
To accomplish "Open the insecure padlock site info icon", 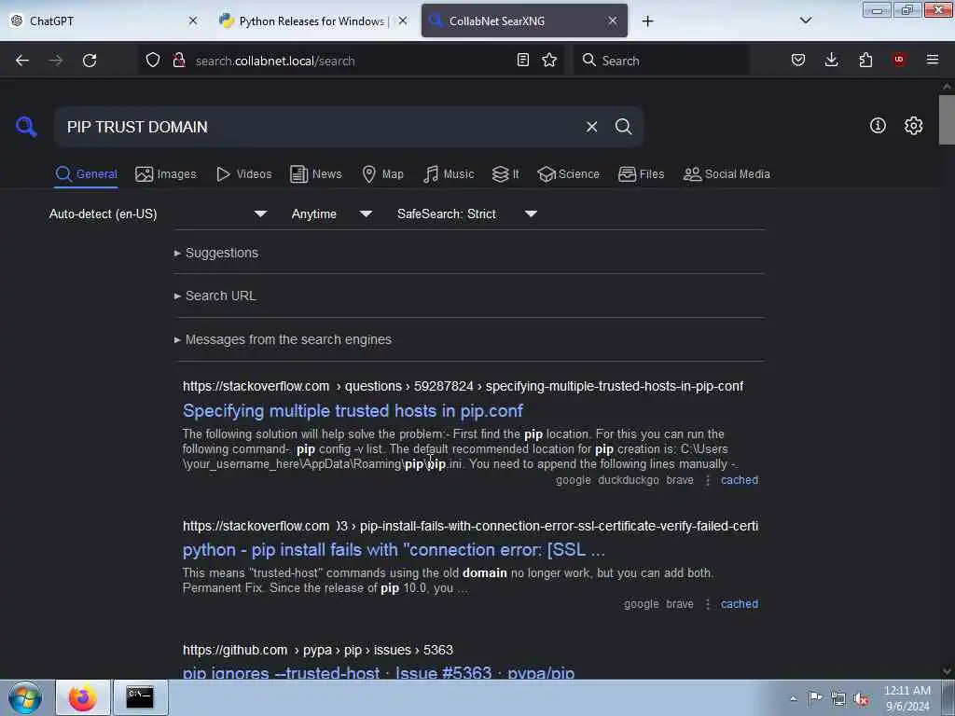I will 179,61.
